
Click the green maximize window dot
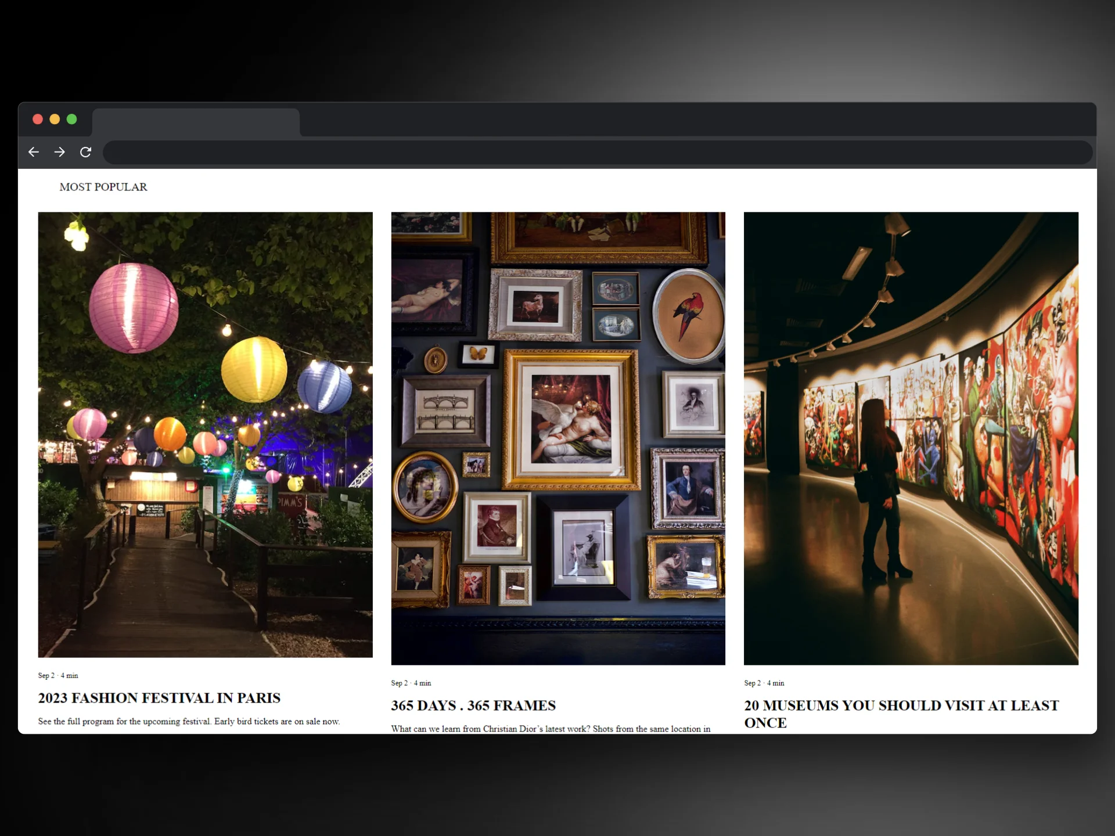[x=72, y=119]
